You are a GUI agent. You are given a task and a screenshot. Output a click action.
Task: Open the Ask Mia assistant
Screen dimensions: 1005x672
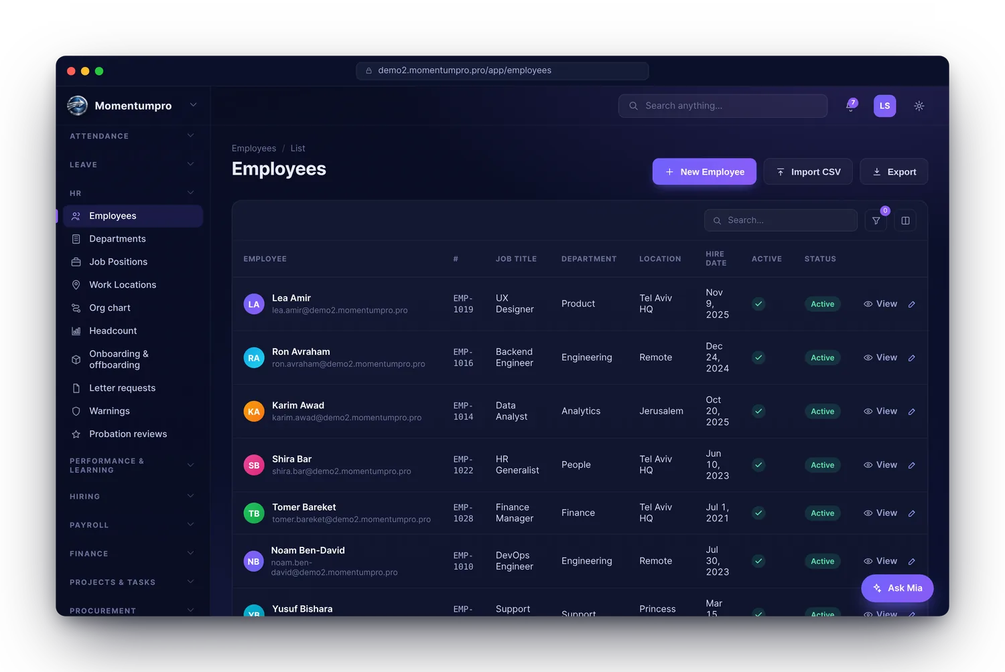coord(897,588)
